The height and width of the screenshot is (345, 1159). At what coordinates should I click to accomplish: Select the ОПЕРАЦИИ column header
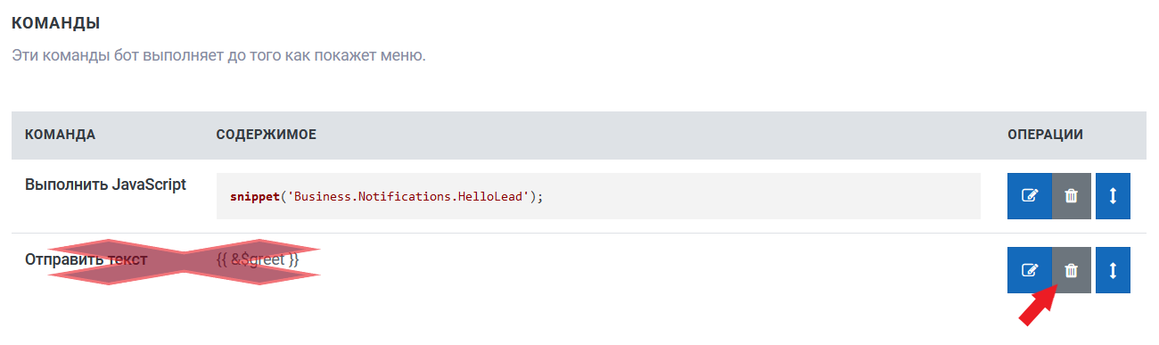point(1045,135)
